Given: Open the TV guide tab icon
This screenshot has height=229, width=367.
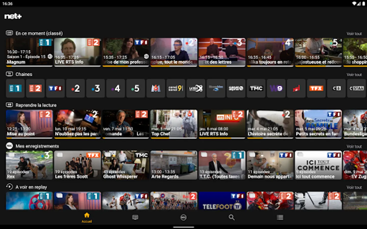Looking at the screenshot, I should tap(135, 217).
